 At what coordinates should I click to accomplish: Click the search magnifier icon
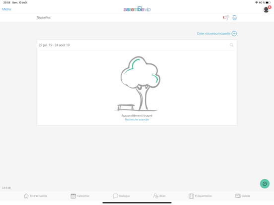click(x=231, y=45)
